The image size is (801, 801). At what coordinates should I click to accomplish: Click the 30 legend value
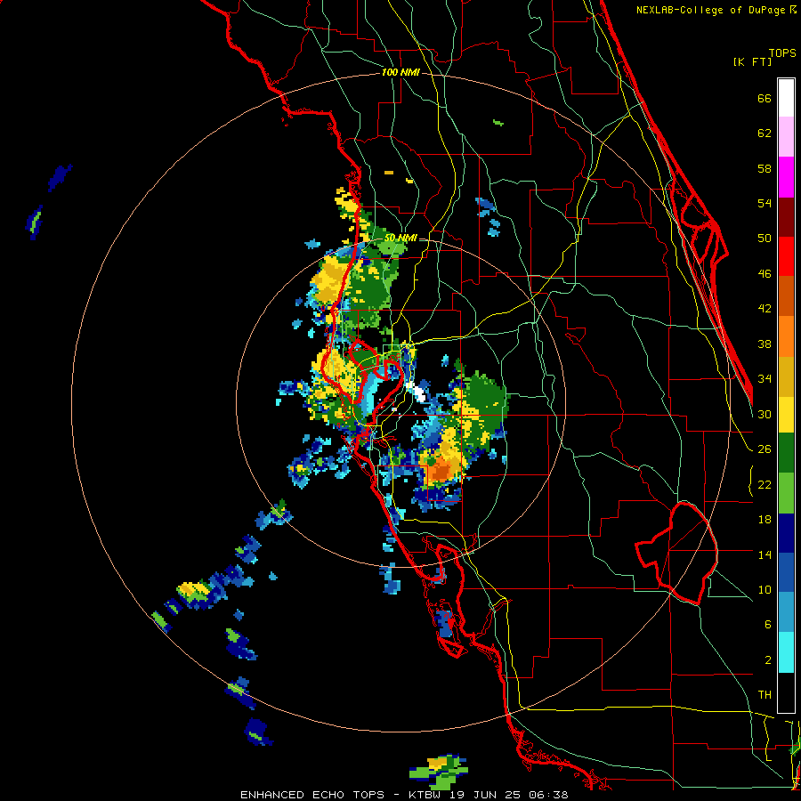tap(765, 414)
